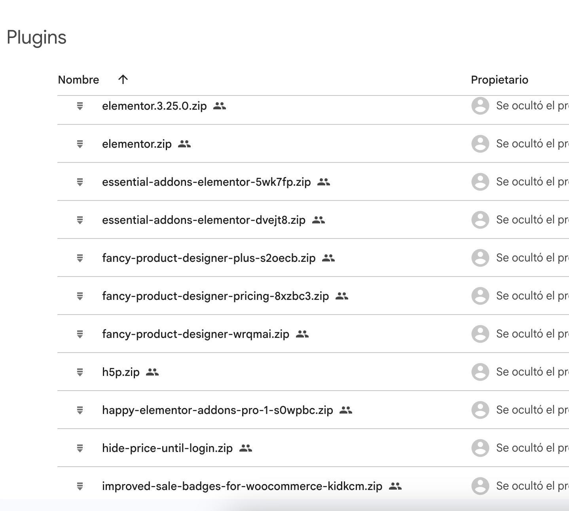
Task: Click owner avatar in fancy-product-designer-pricing-8xzbc3.zip row
Action: [x=480, y=296]
